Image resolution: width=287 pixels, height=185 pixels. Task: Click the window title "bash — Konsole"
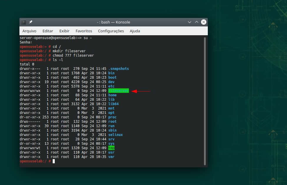point(114,22)
